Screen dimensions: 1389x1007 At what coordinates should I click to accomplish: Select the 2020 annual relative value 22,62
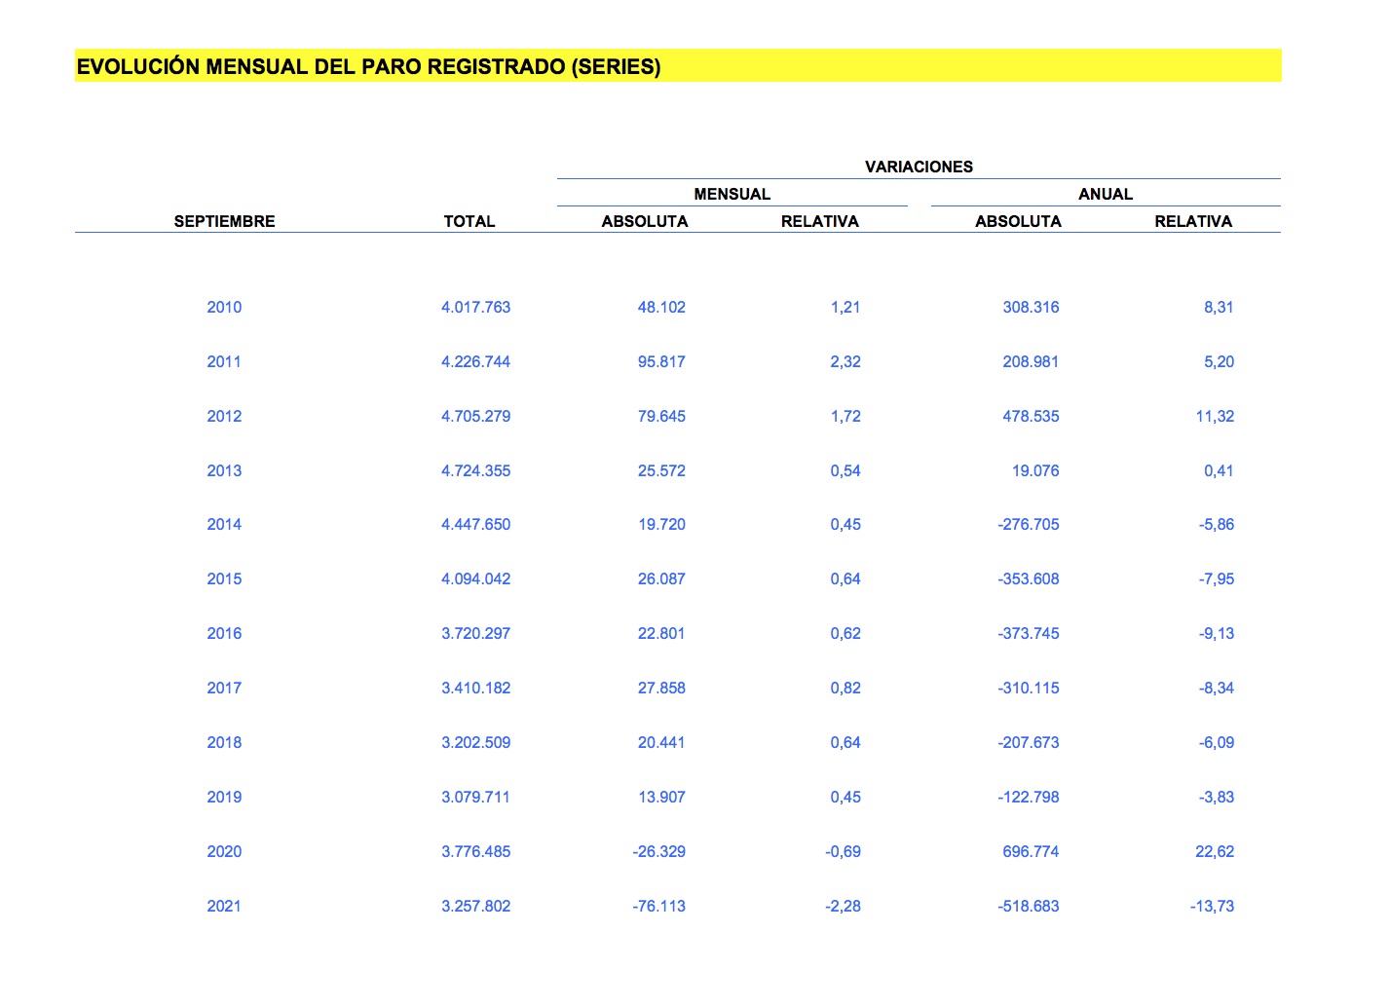pyautogui.click(x=1214, y=851)
